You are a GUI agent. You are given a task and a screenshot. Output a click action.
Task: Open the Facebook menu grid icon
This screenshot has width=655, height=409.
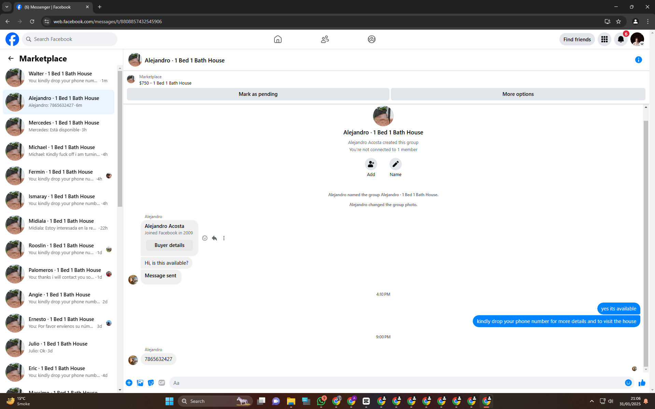click(604, 39)
